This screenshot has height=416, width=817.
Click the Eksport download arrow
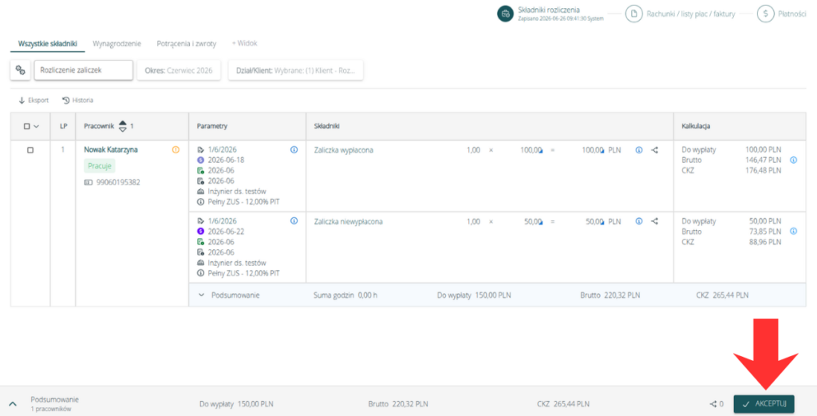(x=22, y=100)
